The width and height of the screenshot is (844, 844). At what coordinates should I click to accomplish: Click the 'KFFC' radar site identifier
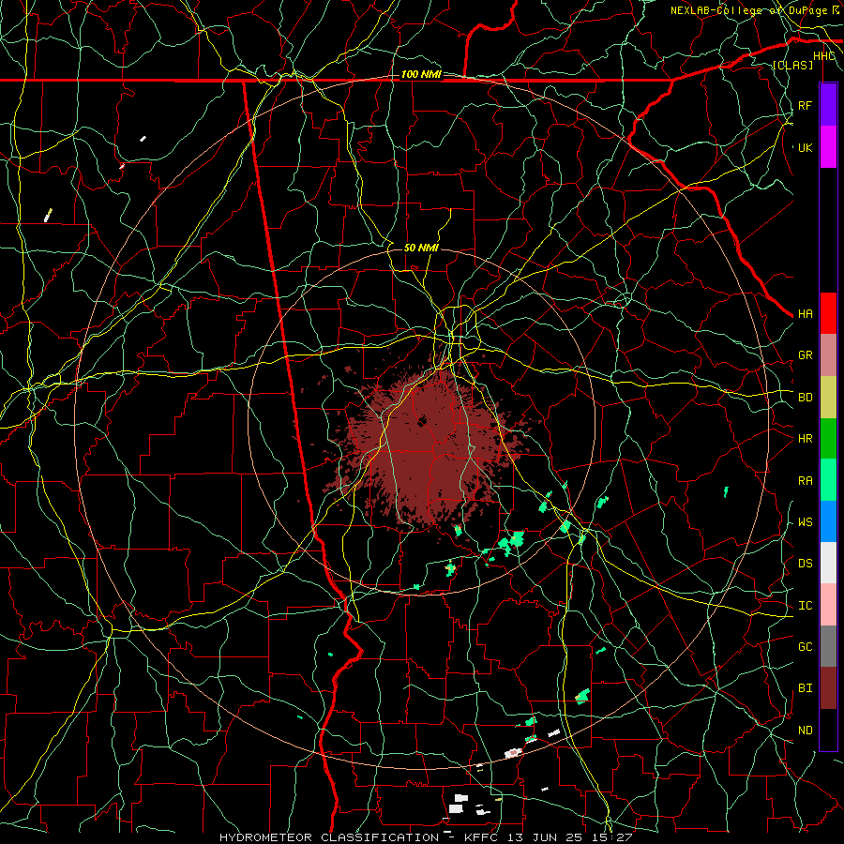coord(481,837)
